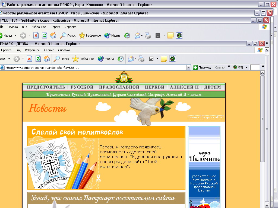Viewport: 278px width, 208px height.
Task: Click ПРЕДСТОЯТЕЛЬ РУССКОЙ ПРАВОСЛАВНОЙ ЦЕРКВИ header banner
Action: point(124,87)
